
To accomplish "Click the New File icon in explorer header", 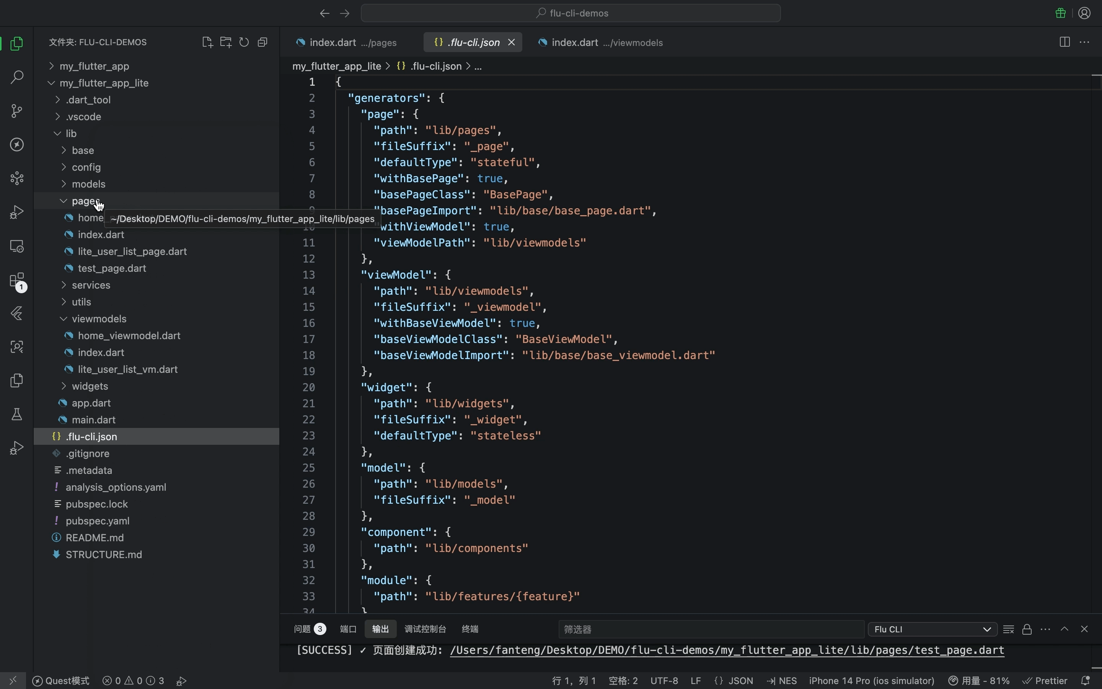I will [x=207, y=42].
